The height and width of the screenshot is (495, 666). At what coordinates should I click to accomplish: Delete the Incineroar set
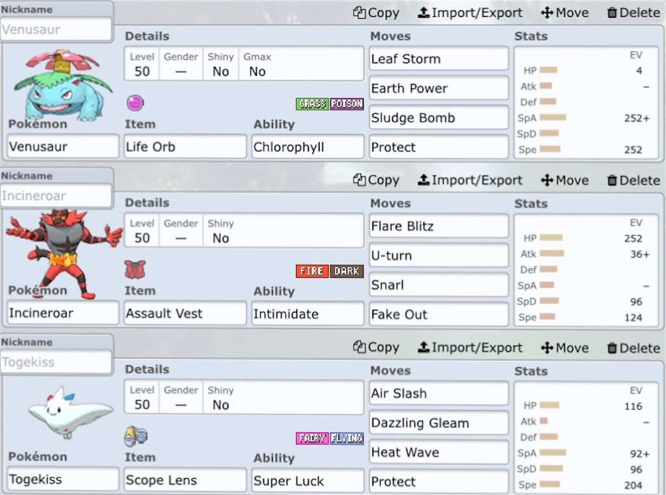click(x=633, y=180)
